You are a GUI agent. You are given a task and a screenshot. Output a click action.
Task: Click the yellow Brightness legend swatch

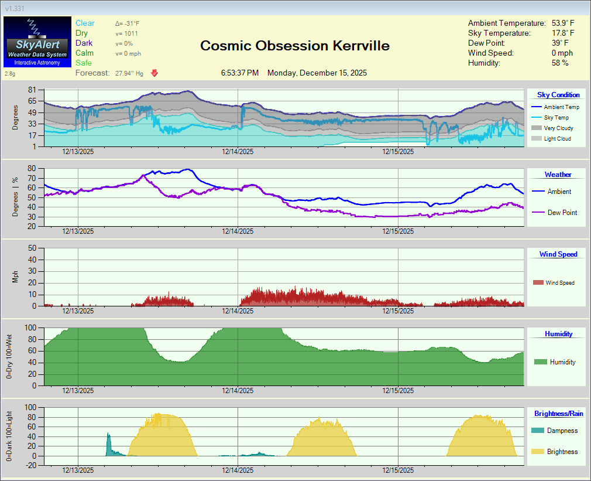pyautogui.click(x=537, y=452)
